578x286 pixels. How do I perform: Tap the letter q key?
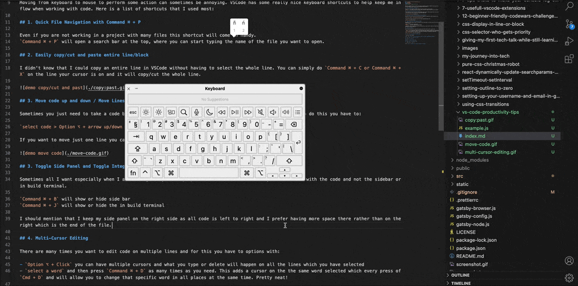(x=152, y=137)
